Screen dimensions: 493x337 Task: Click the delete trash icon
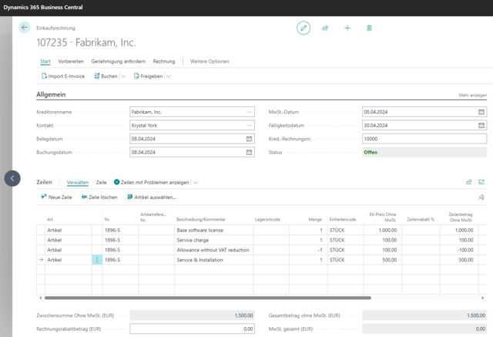369,28
